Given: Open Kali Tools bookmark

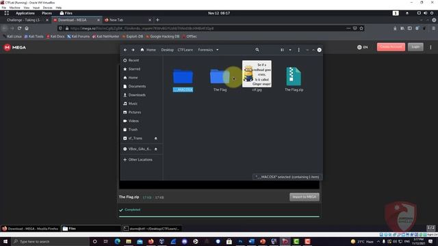Looking at the screenshot, I should click(34, 36).
